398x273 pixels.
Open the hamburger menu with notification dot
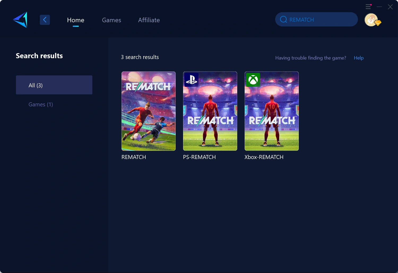(x=368, y=7)
